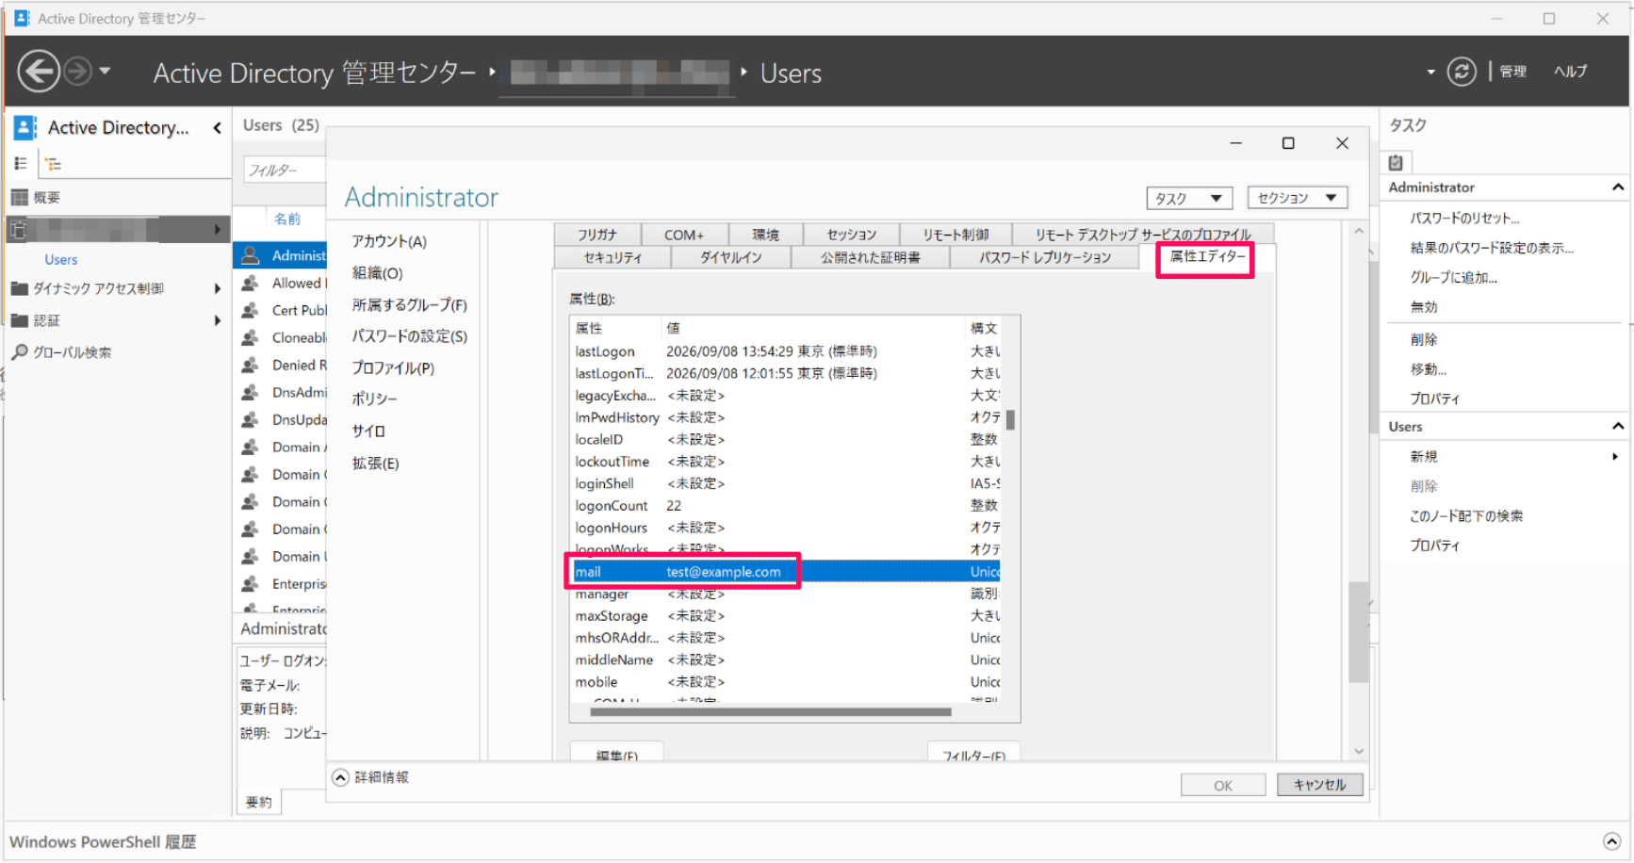Go to 組織(O) section

377,273
